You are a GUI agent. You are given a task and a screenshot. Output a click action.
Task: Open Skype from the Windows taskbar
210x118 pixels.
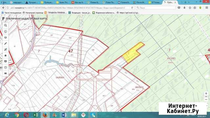tap(93, 115)
